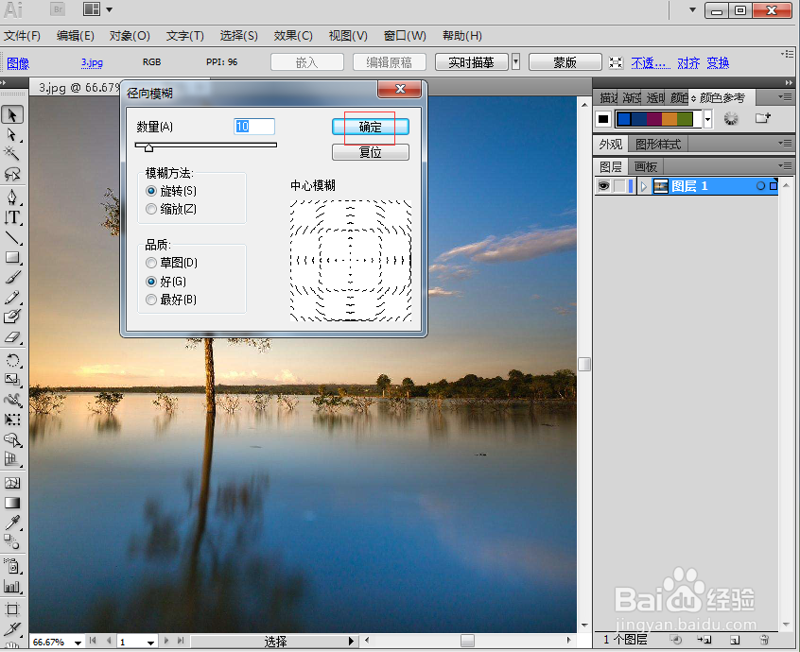
Task: Open the zoom level dropdown
Action: coord(78,643)
